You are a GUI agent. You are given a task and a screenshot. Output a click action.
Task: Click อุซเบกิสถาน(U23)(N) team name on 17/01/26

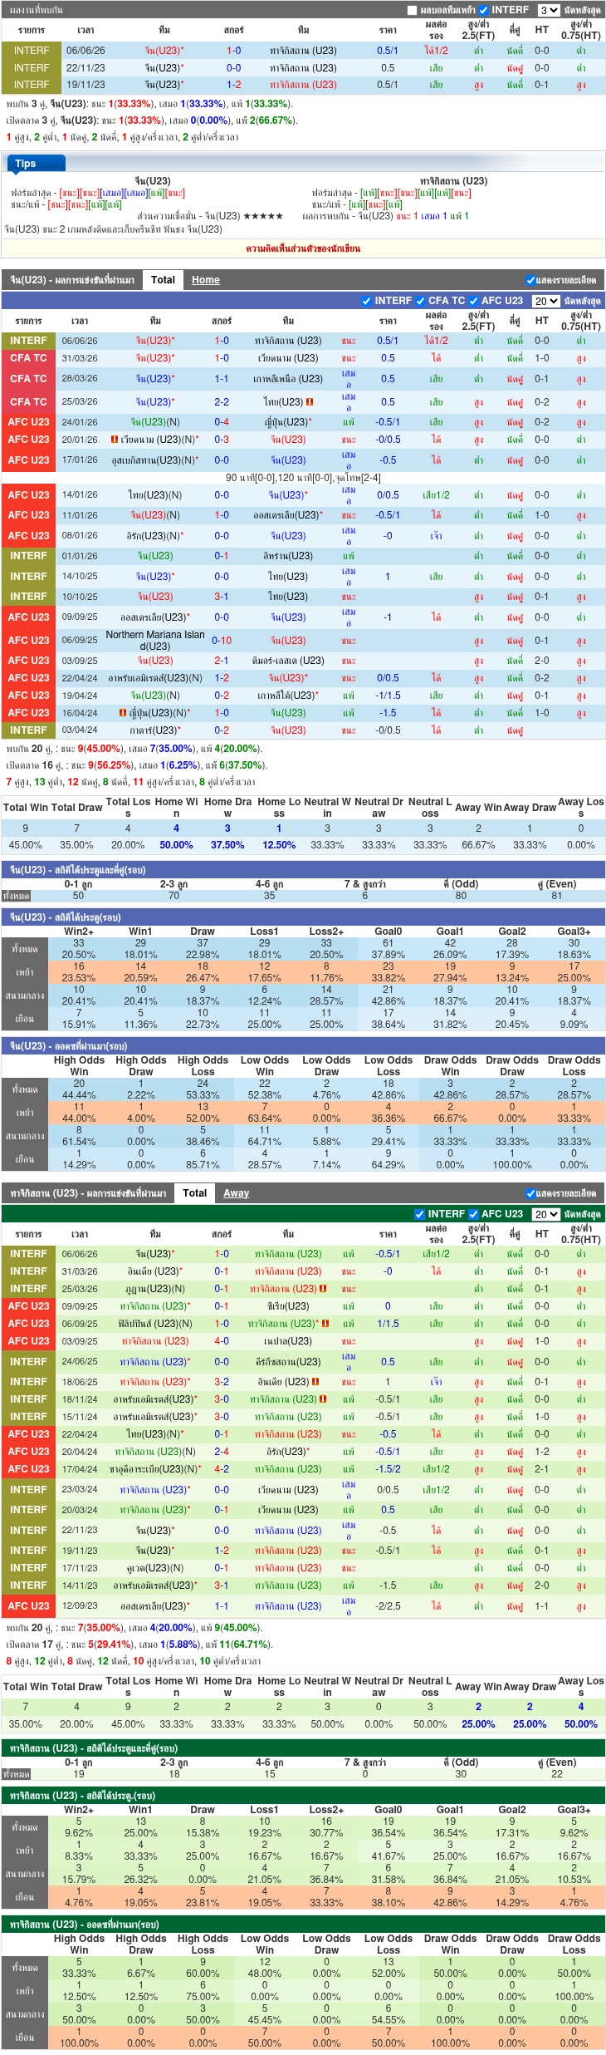tap(154, 460)
